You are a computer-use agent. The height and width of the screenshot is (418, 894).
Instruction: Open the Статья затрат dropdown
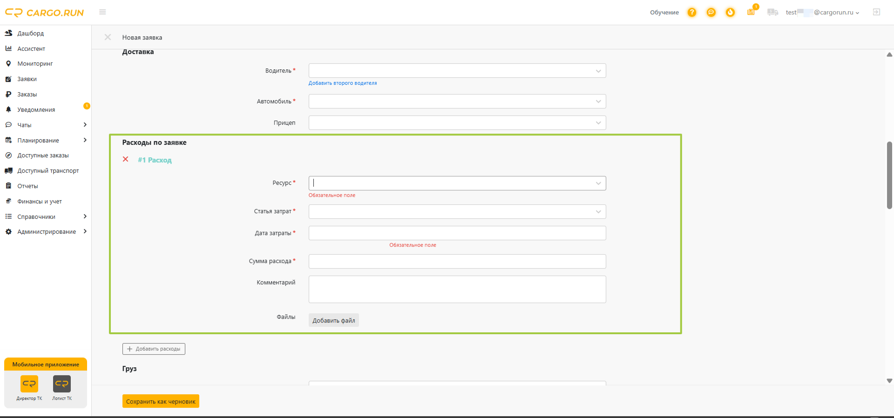[457, 212]
